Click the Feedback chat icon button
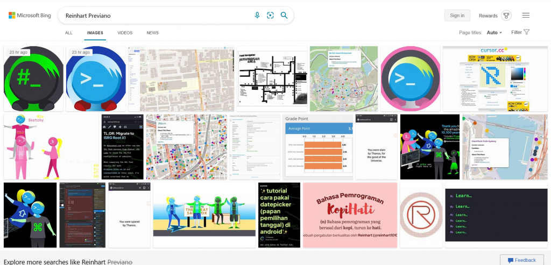This screenshot has height=265, width=551. [521, 260]
